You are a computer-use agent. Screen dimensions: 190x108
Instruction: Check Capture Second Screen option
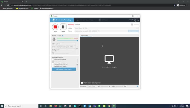click(53, 64)
